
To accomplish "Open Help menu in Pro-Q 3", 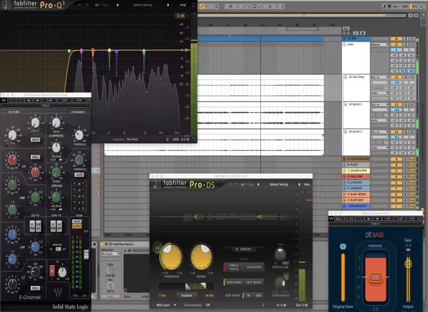I will [183, 5].
